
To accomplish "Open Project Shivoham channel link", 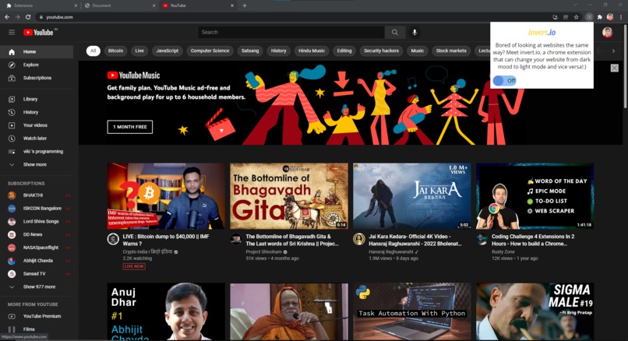I will [x=263, y=251].
